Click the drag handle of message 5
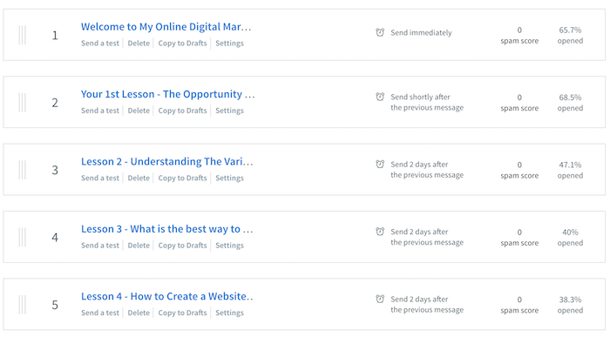 pyautogui.click(x=23, y=305)
